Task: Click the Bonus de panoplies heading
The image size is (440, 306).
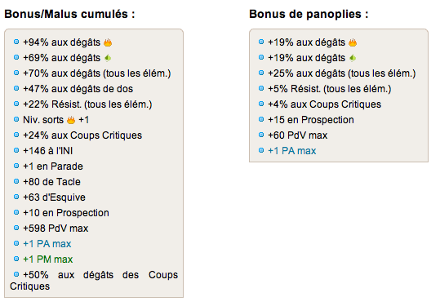Action: [x=309, y=14]
